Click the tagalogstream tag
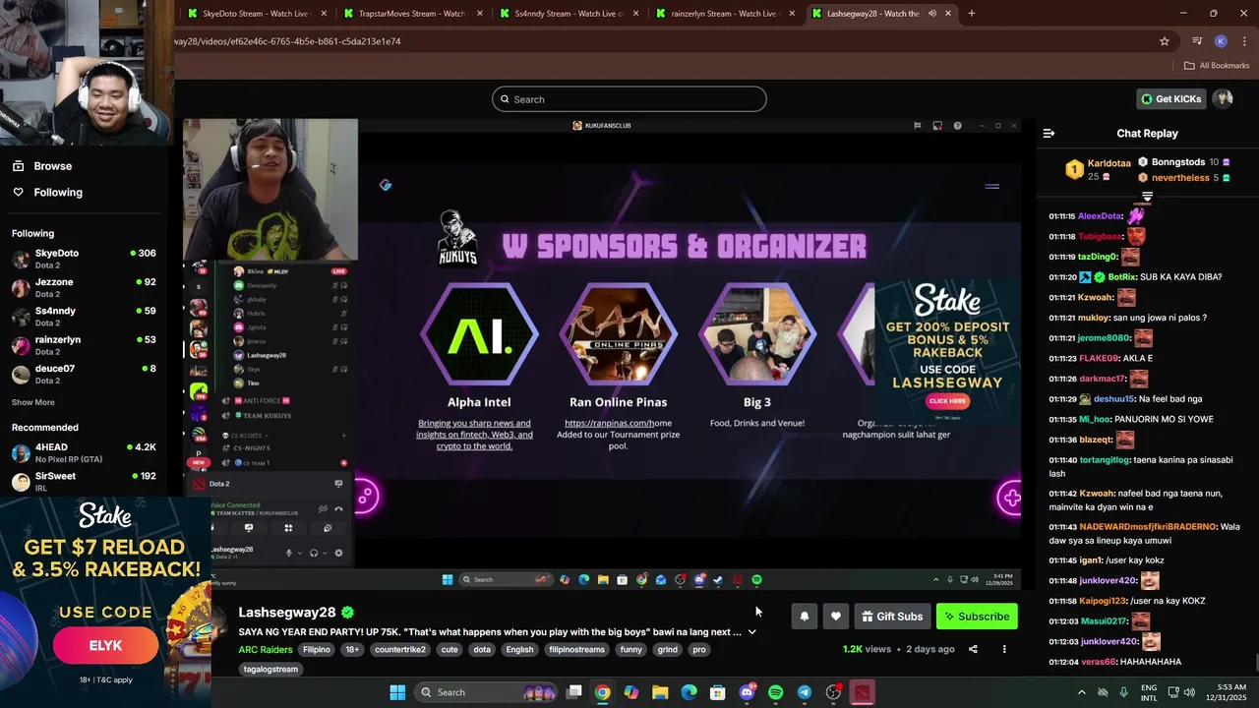1259x708 pixels. (270, 670)
